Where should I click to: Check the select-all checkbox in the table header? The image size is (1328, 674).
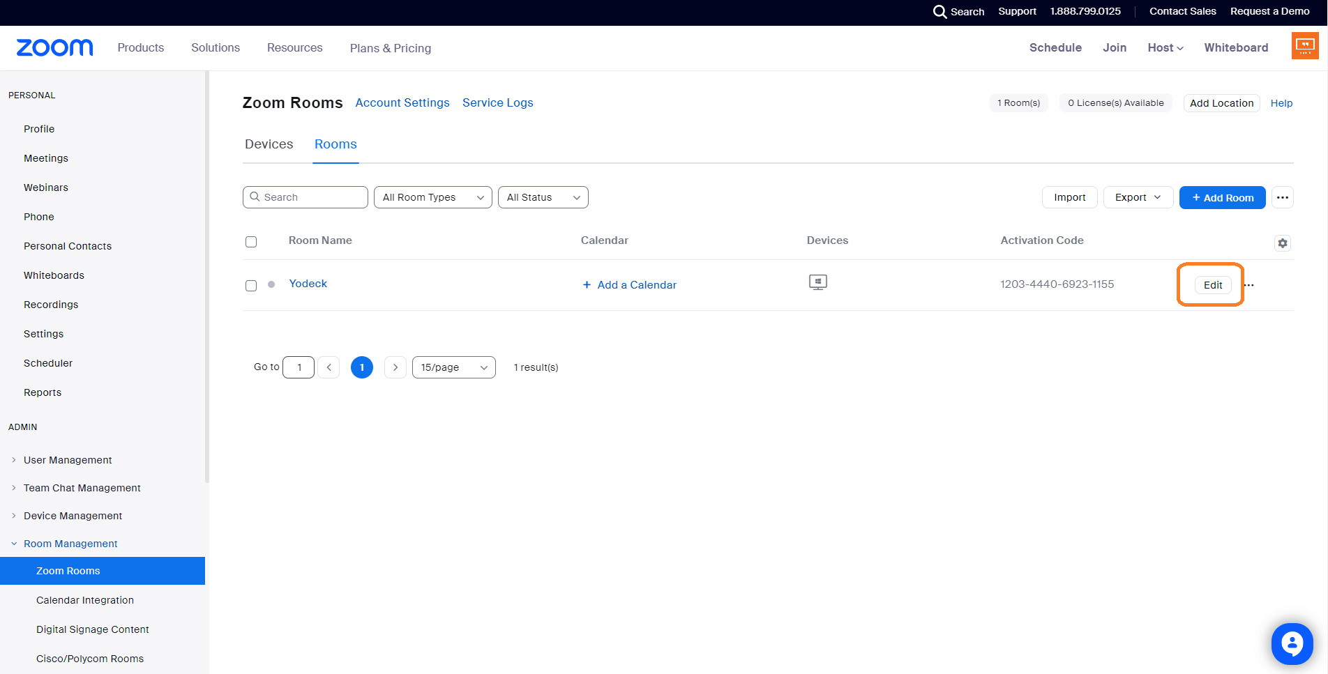251,241
